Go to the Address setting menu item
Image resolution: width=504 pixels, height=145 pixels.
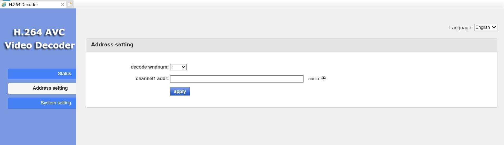pos(42,88)
